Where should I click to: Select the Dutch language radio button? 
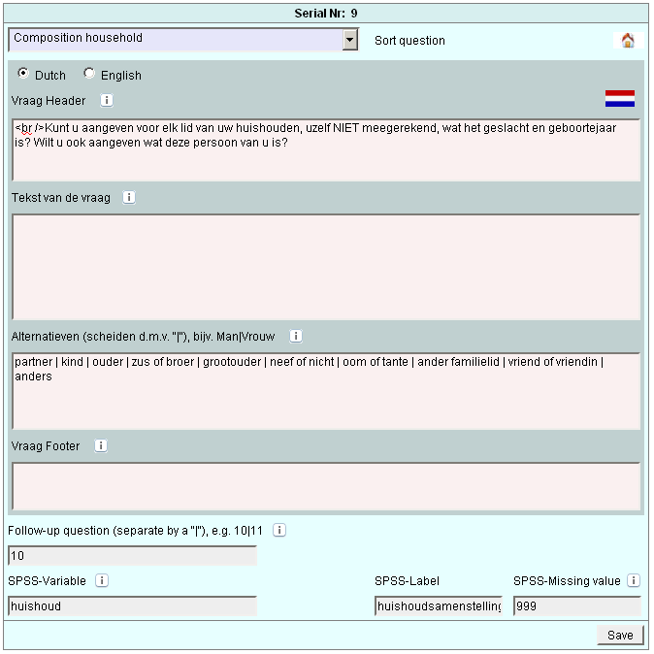23,74
